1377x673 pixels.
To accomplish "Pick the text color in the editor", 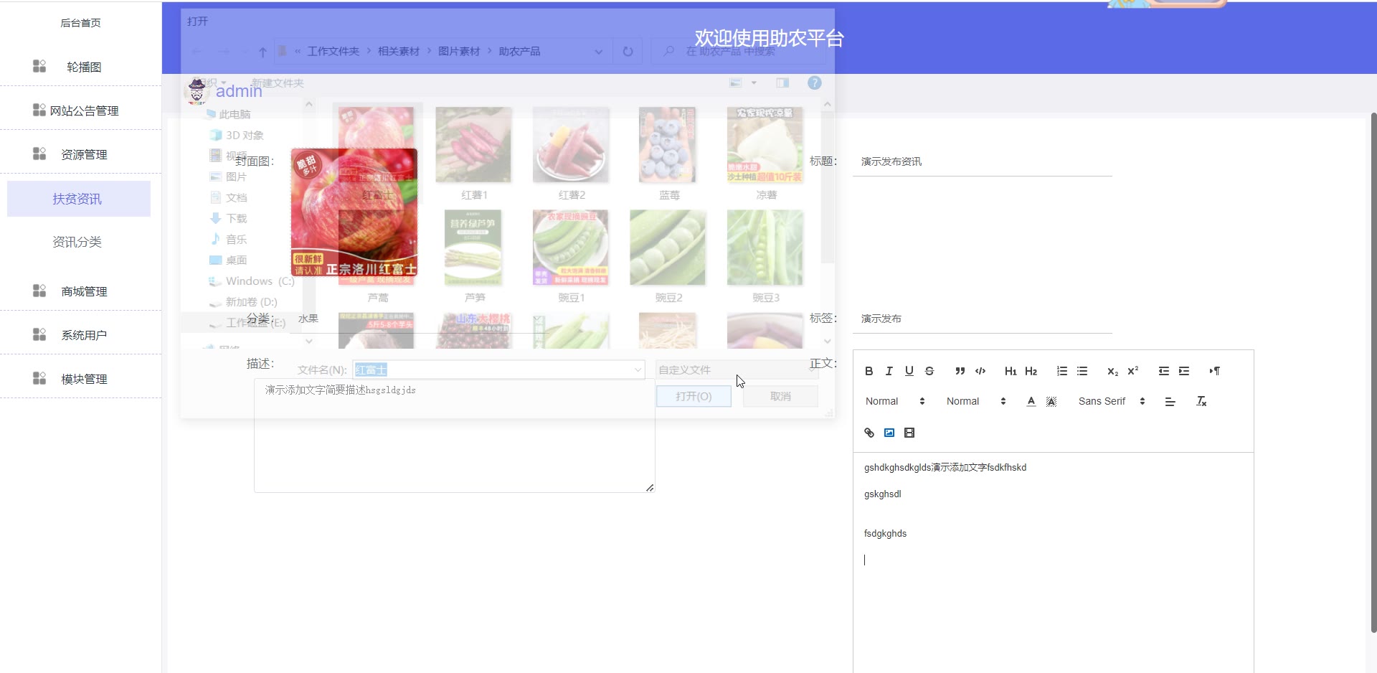I will coord(1031,401).
